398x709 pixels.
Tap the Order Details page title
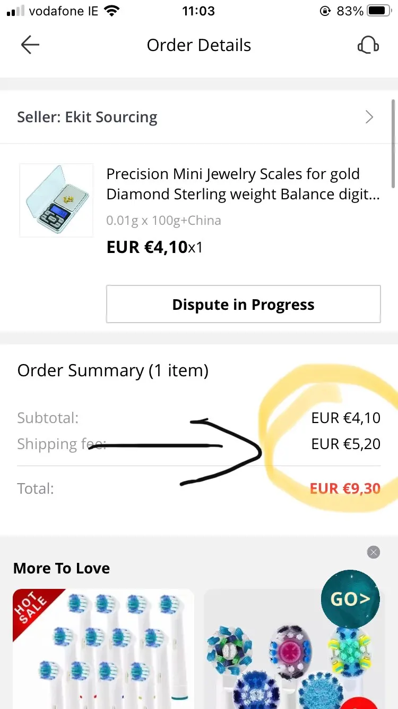(x=199, y=45)
